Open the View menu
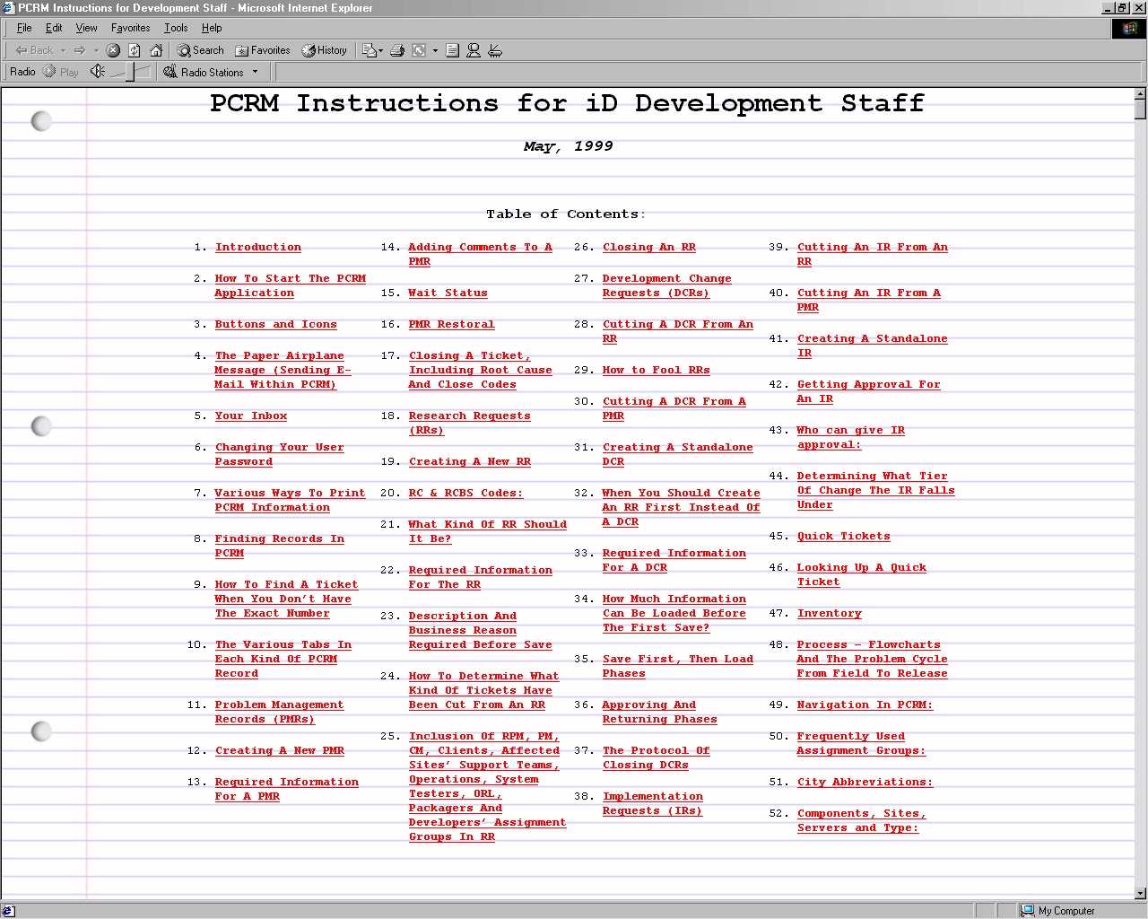The height and width of the screenshot is (919, 1148). tap(86, 28)
